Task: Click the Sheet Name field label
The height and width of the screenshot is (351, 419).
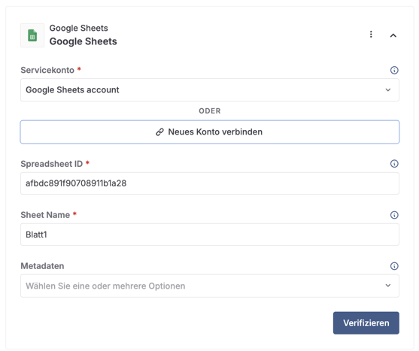Action: [x=45, y=215]
